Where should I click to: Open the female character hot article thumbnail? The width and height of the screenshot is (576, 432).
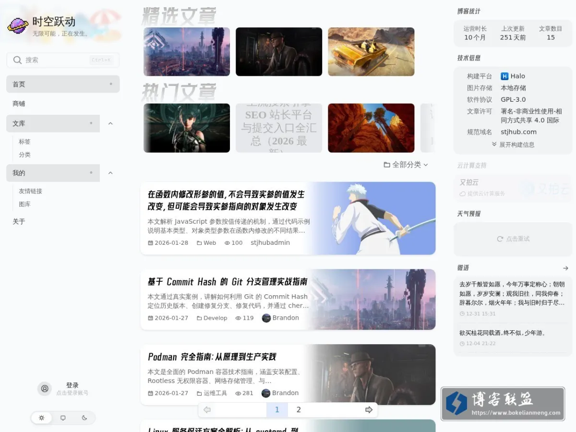[187, 128]
